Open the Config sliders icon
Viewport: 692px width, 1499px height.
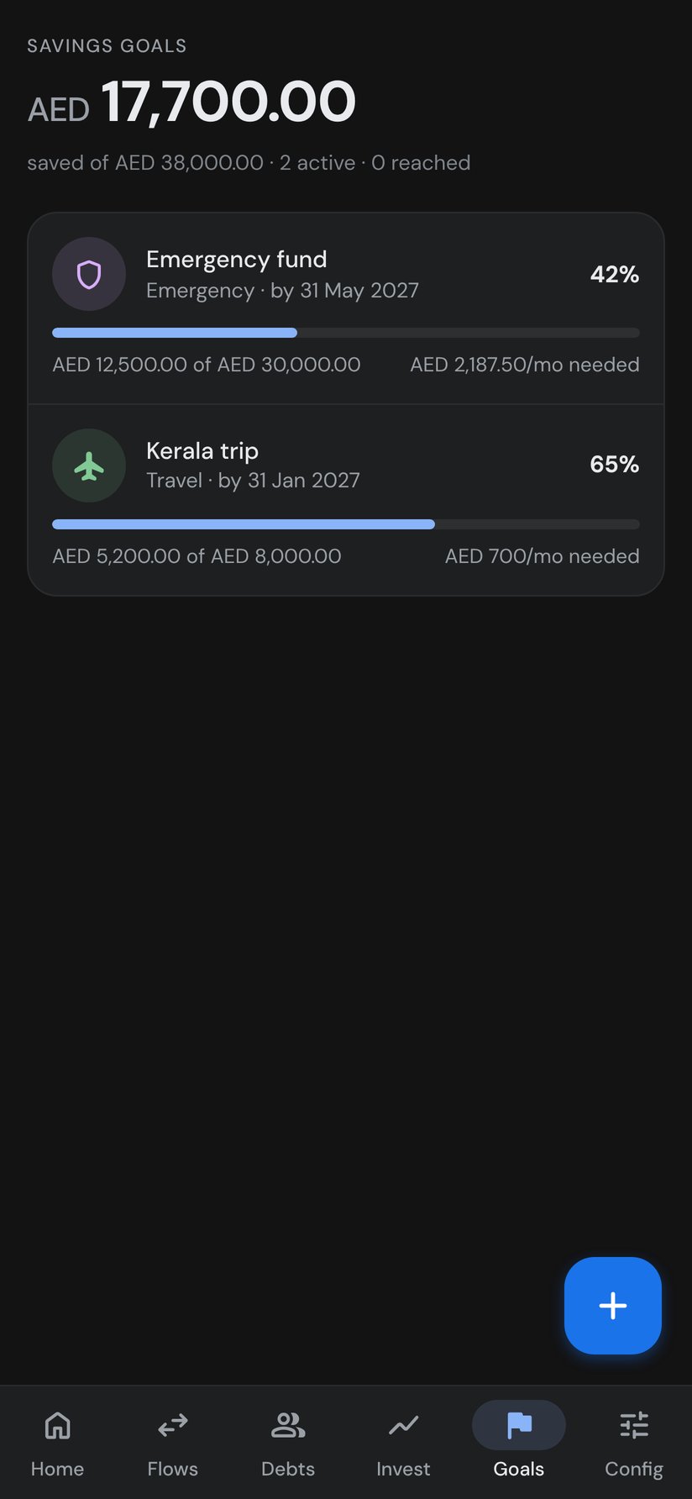(x=634, y=1425)
